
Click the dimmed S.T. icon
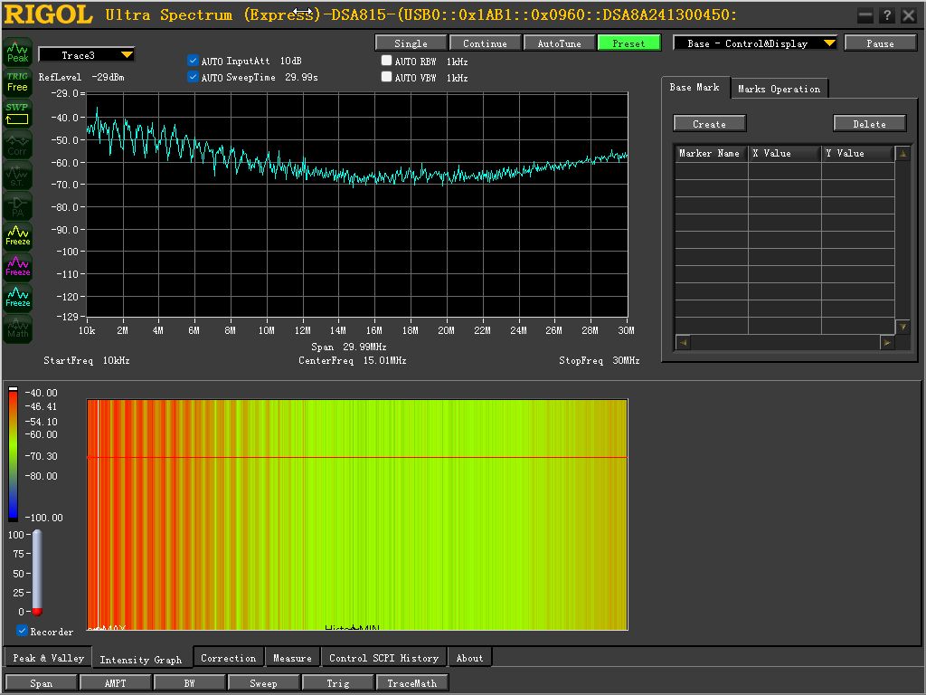pos(18,175)
